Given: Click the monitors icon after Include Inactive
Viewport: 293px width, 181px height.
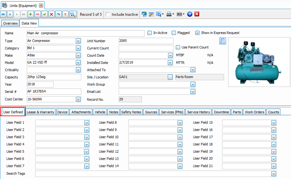Looking at the screenshot, I should pyautogui.click(x=144, y=14).
